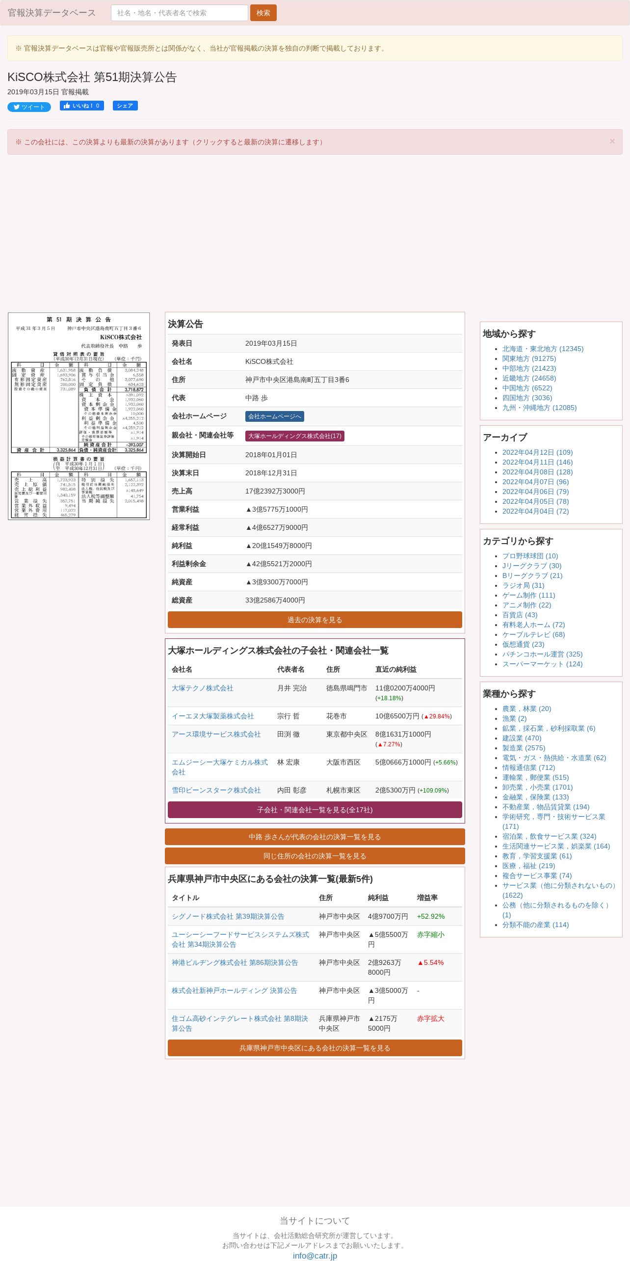The image size is (630, 1261).
Task: Open category 仮想通貨 (23)
Action: coord(523,644)
